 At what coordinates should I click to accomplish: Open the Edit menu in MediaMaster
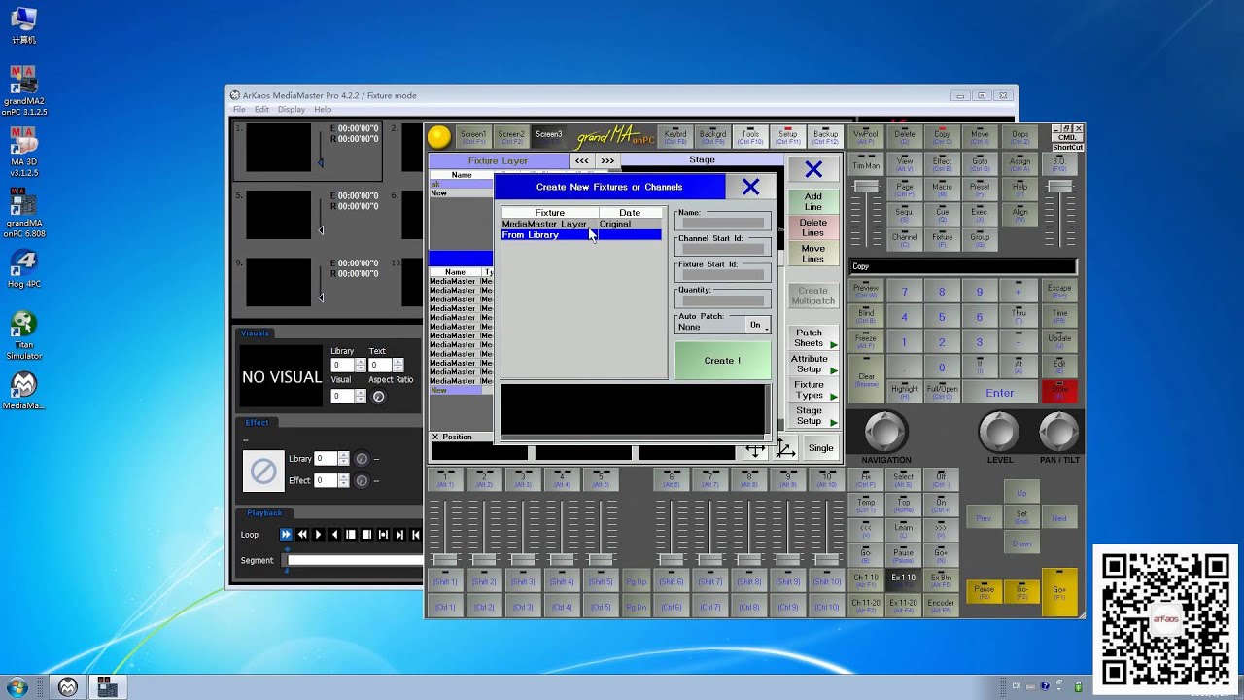[261, 110]
